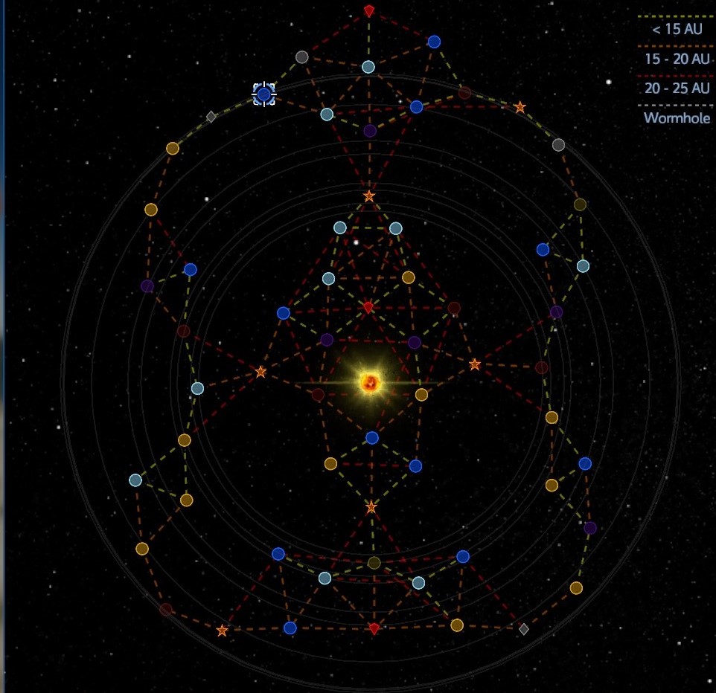This screenshot has height=693, width=716.
Task: Toggle the "15 - 20 AU" legend entry
Action: [x=677, y=59]
